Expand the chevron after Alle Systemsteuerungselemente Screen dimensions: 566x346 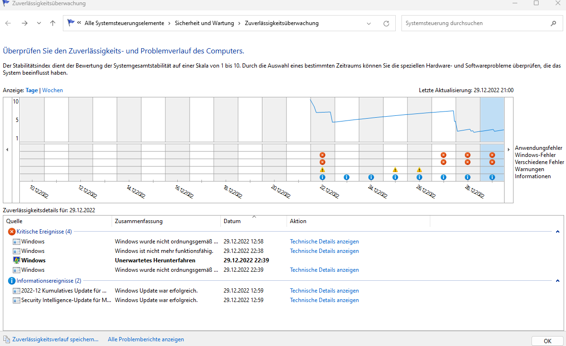[169, 23]
